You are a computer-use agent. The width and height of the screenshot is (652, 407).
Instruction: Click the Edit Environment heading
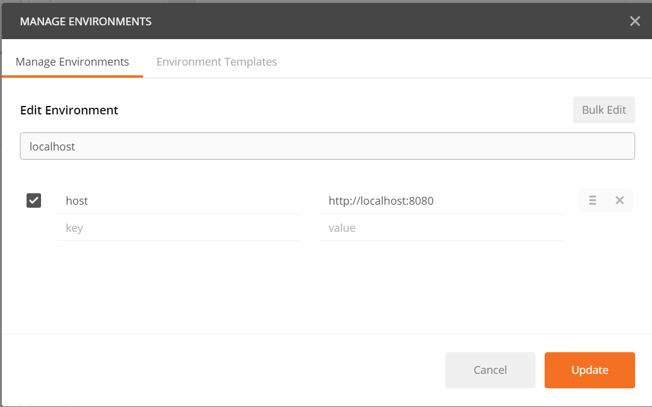(69, 110)
